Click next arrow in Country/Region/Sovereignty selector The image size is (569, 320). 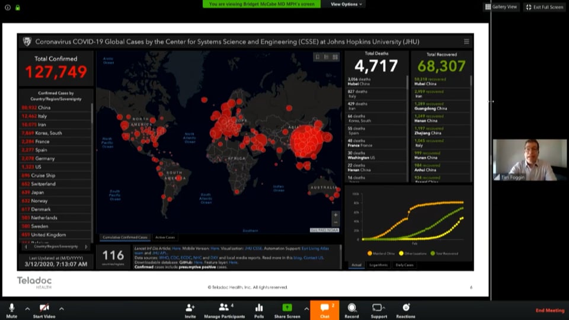(x=86, y=247)
